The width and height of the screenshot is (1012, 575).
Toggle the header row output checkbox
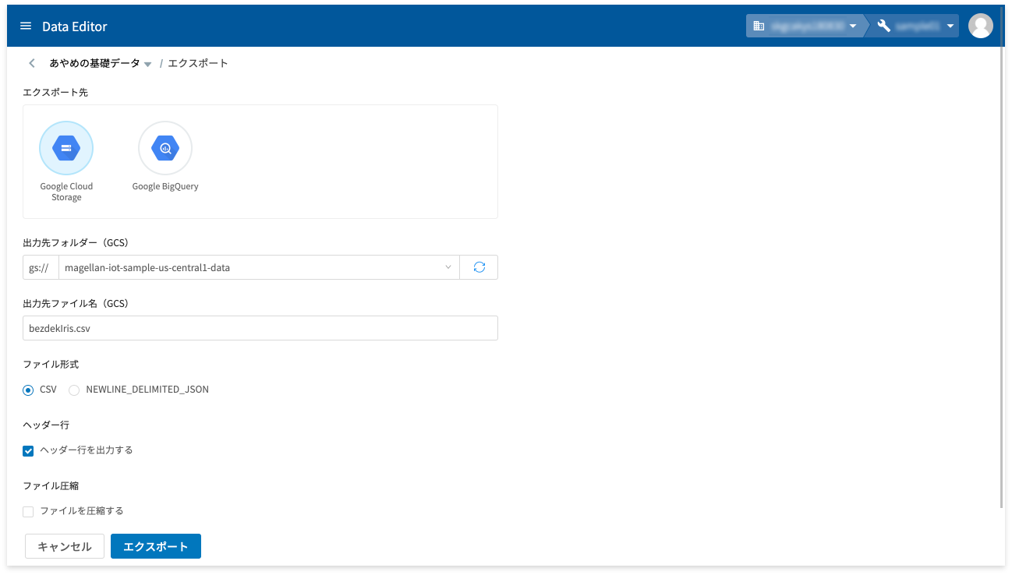[x=28, y=450]
